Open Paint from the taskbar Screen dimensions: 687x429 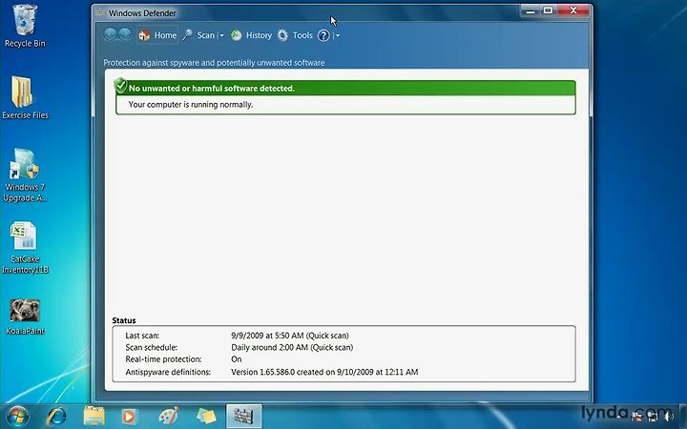coord(169,417)
